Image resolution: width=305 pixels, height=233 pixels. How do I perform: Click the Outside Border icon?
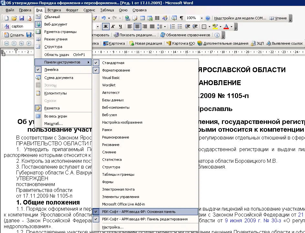(204, 26)
